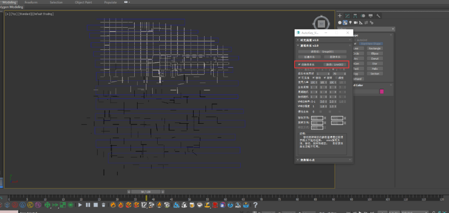Image resolution: width=449 pixels, height=213 pixels.
Task: Click the pause button in bottom toolbar
Action: pyautogui.click(x=88, y=205)
